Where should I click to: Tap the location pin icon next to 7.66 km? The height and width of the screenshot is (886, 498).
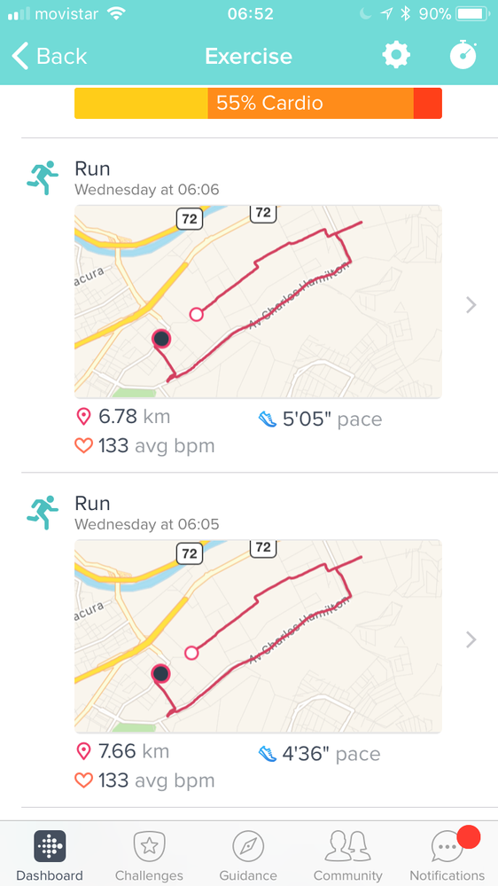(x=83, y=751)
